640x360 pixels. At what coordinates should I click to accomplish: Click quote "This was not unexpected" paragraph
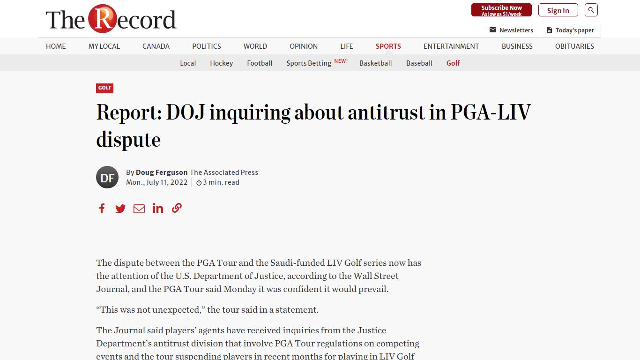click(x=207, y=309)
